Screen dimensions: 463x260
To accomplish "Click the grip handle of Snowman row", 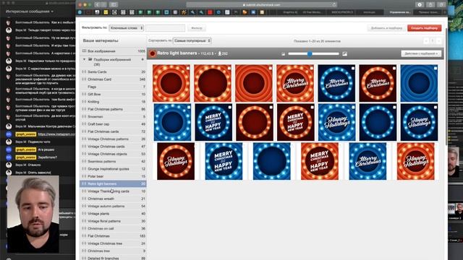I will pos(84,116).
